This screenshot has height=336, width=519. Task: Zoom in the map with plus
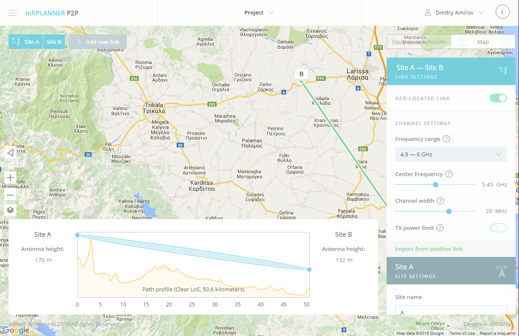10,177
